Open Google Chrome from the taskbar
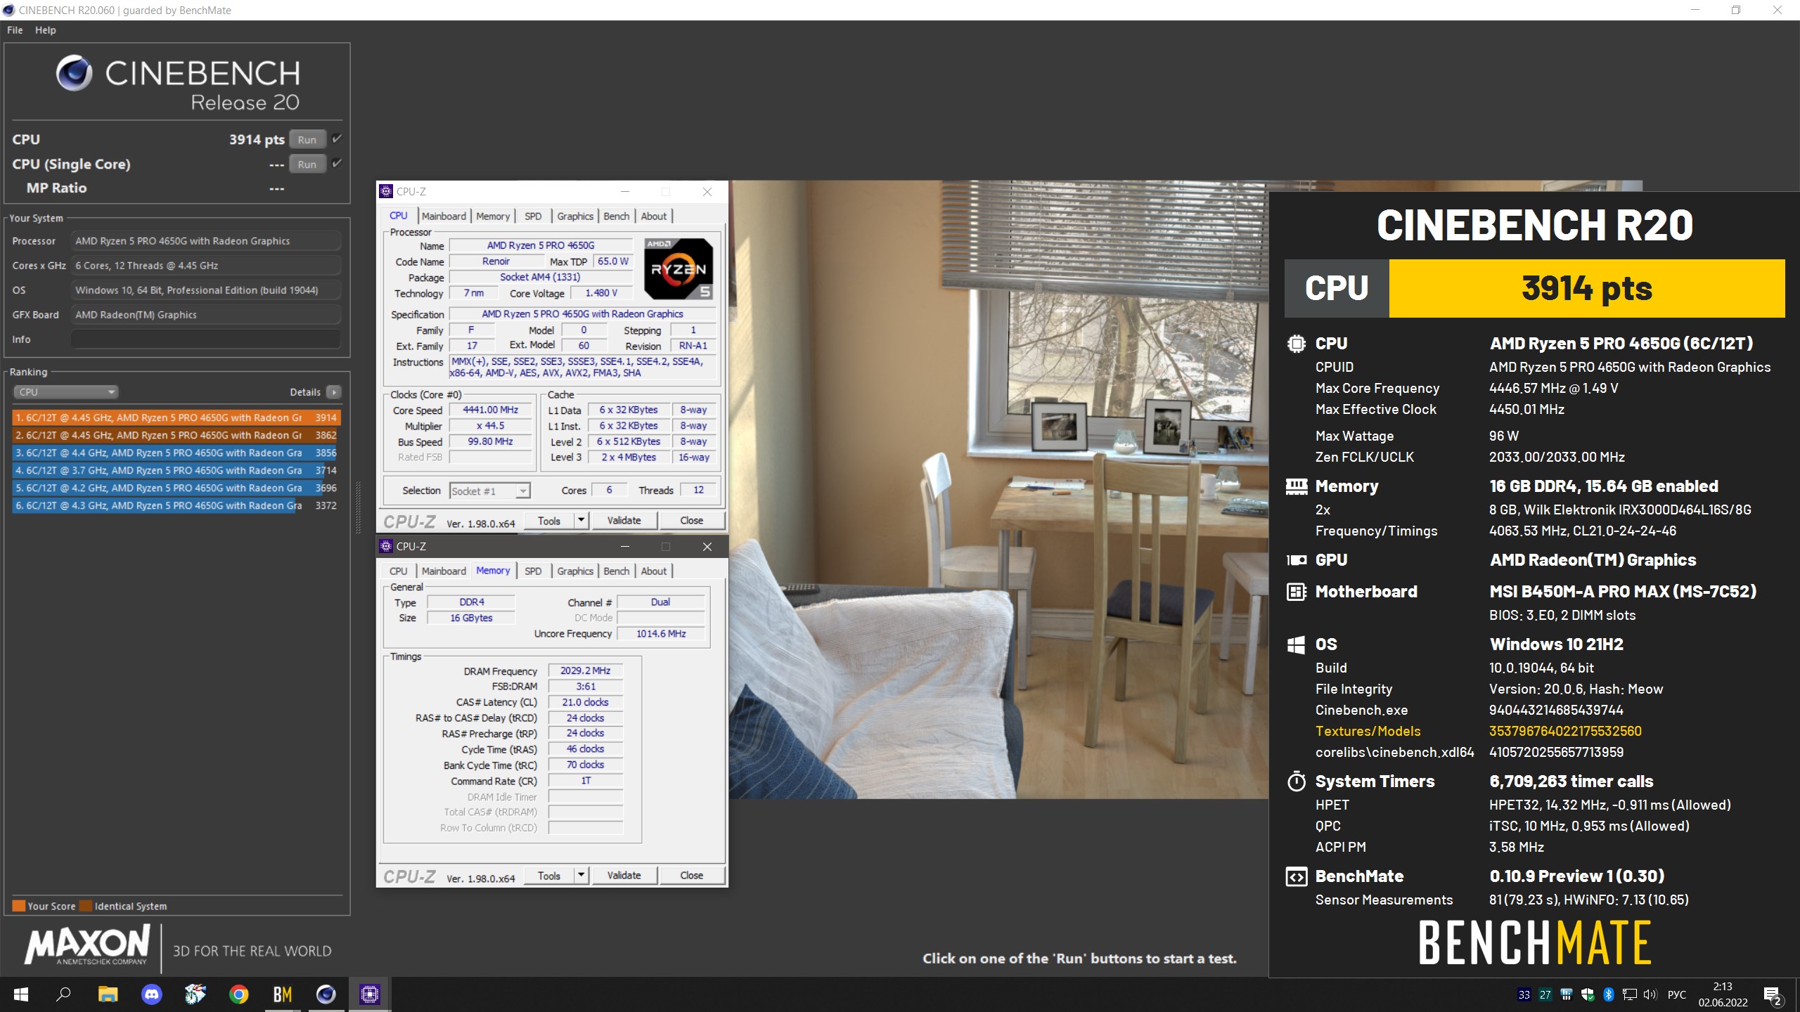 (238, 994)
